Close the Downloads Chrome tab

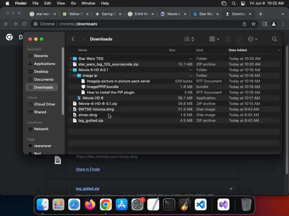[250, 14]
